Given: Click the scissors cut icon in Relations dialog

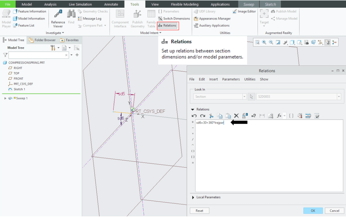Looking at the screenshot, I should pyautogui.click(x=212, y=116).
